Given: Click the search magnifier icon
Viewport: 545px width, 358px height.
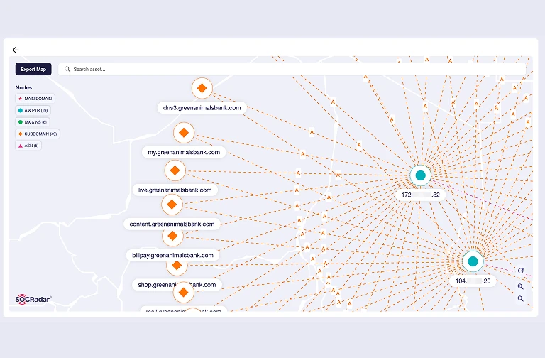Looking at the screenshot, I should [67, 69].
